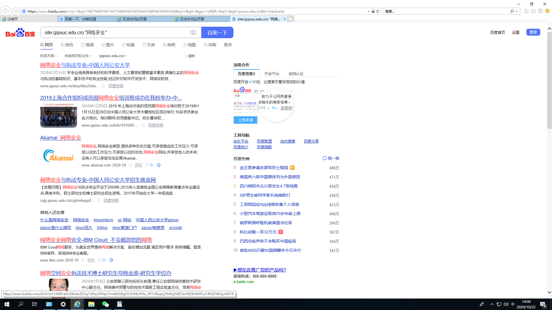This screenshot has width=552, height=310.
Task: Click the page vertical scrollbar thumb
Action: 549,80
